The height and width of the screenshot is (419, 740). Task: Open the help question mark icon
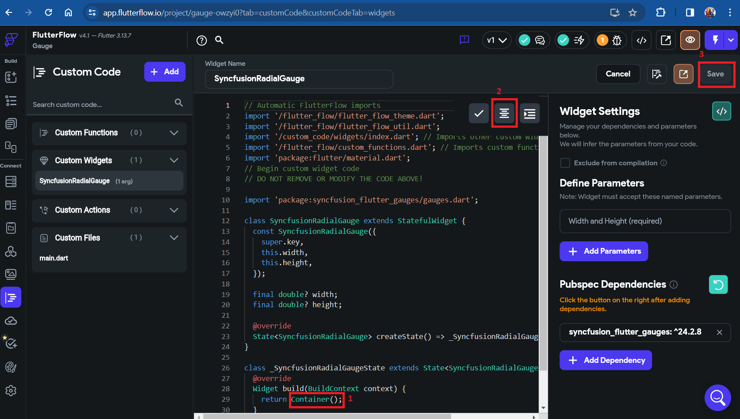pos(201,41)
